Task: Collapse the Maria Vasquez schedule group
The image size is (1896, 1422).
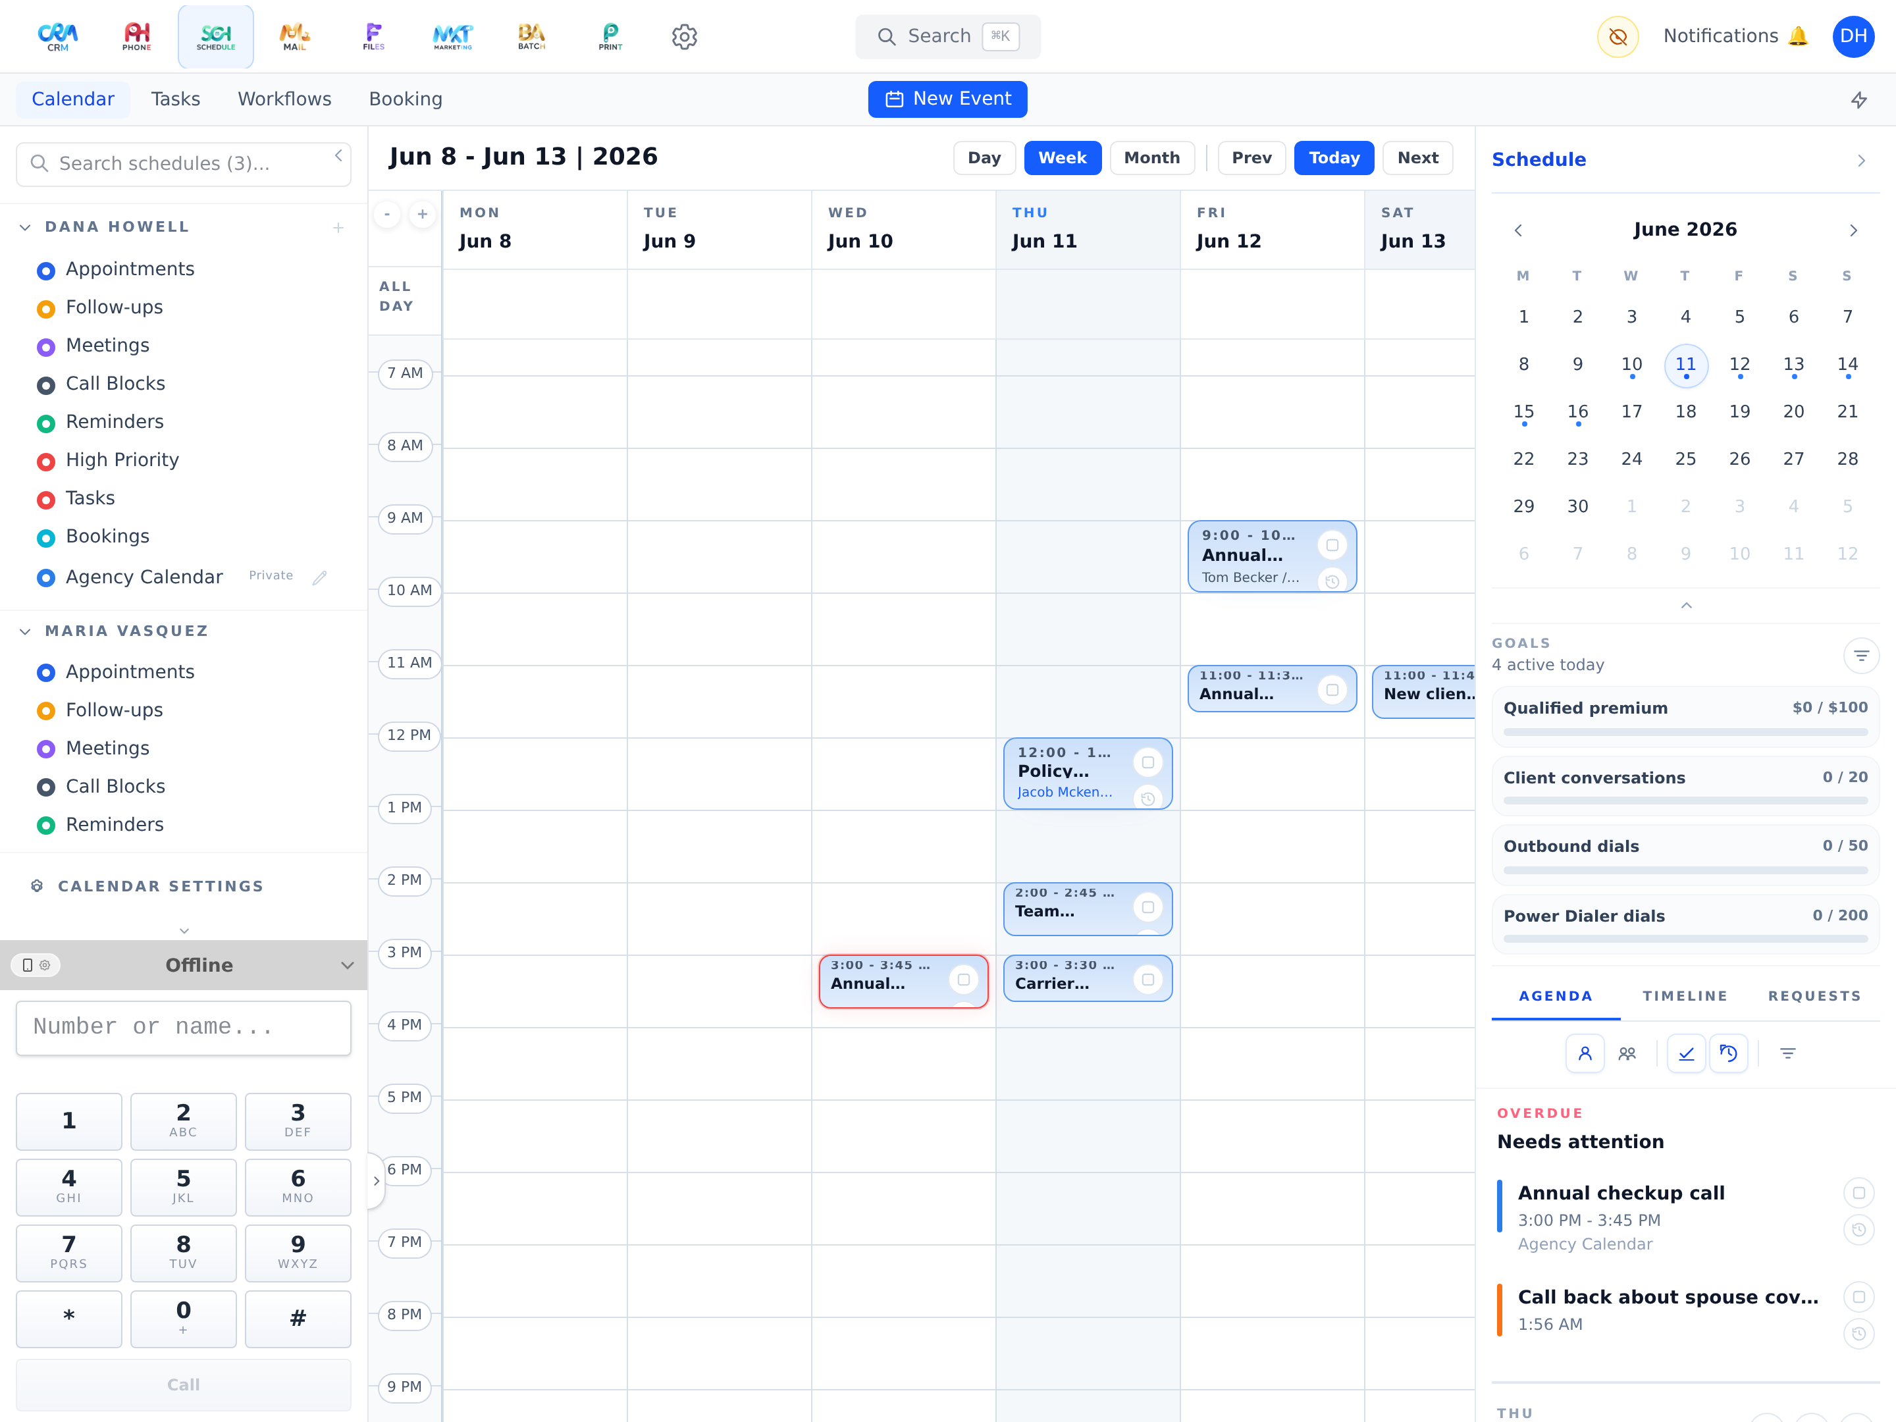Action: point(25,632)
